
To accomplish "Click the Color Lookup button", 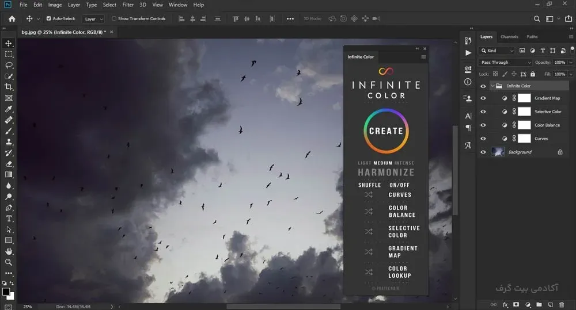I will pyautogui.click(x=400, y=272).
